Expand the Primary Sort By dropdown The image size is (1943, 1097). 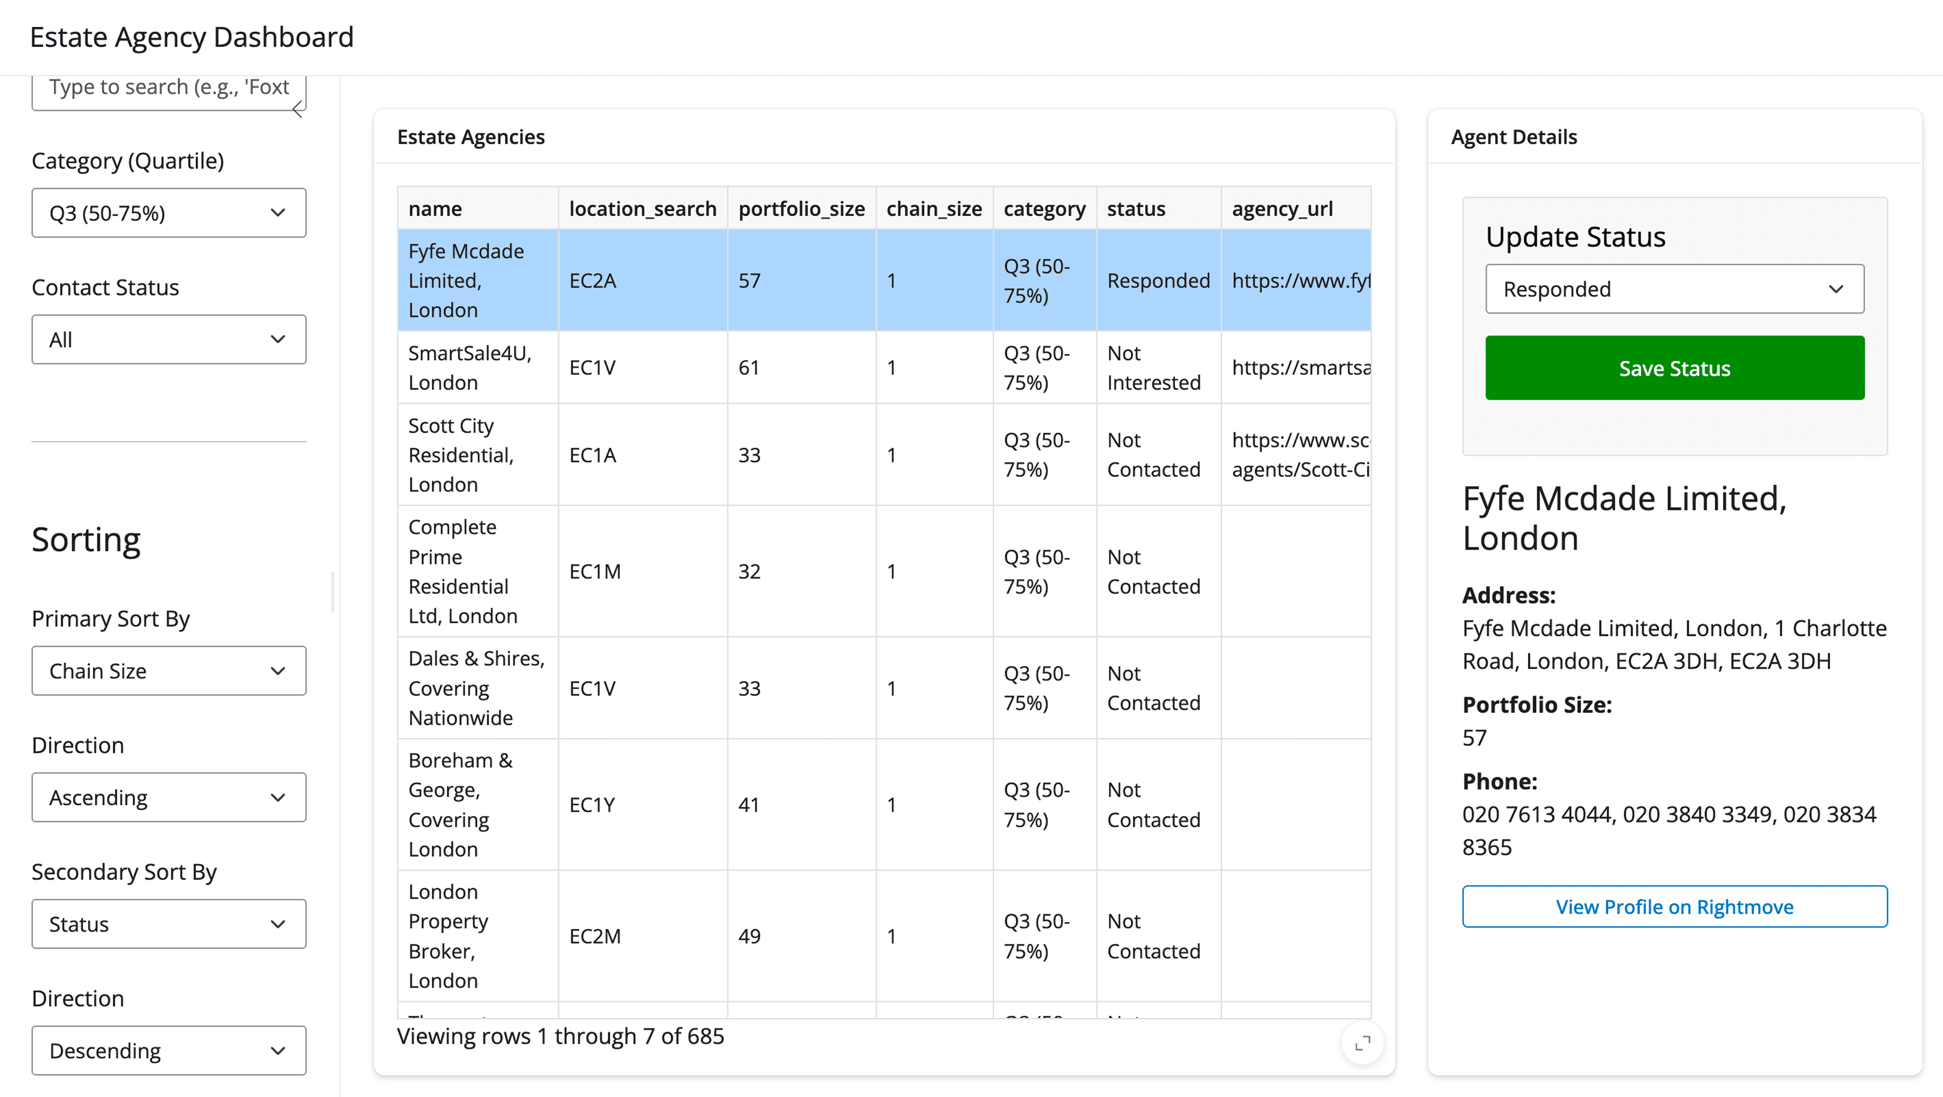coord(169,671)
